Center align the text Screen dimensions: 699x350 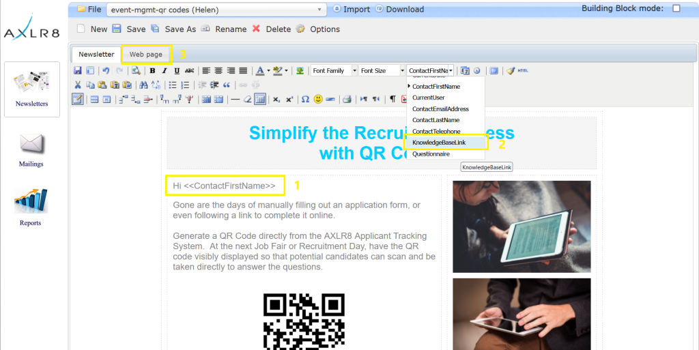click(218, 70)
